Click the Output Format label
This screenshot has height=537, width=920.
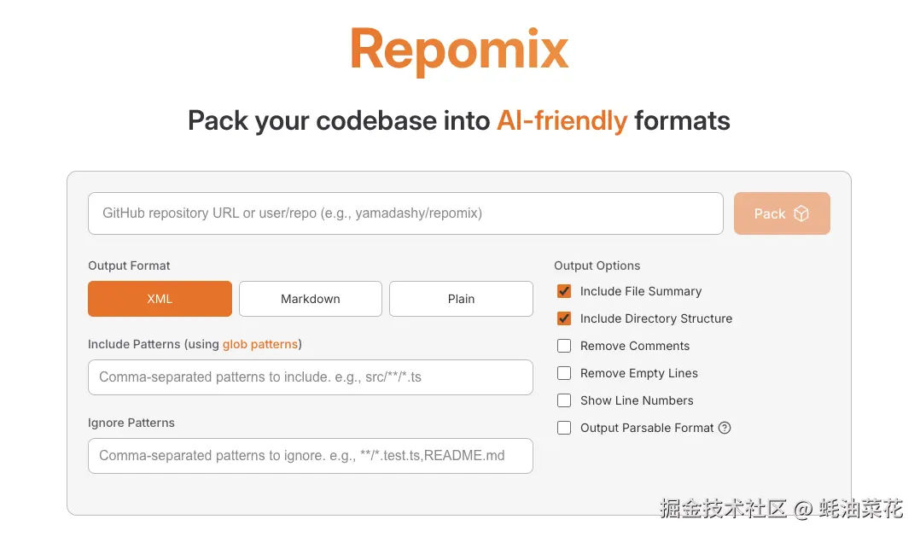pyautogui.click(x=129, y=266)
